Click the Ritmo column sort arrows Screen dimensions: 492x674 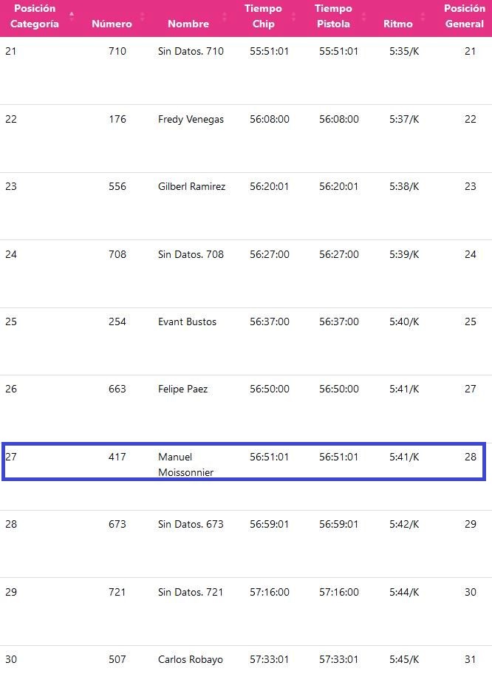click(x=423, y=16)
